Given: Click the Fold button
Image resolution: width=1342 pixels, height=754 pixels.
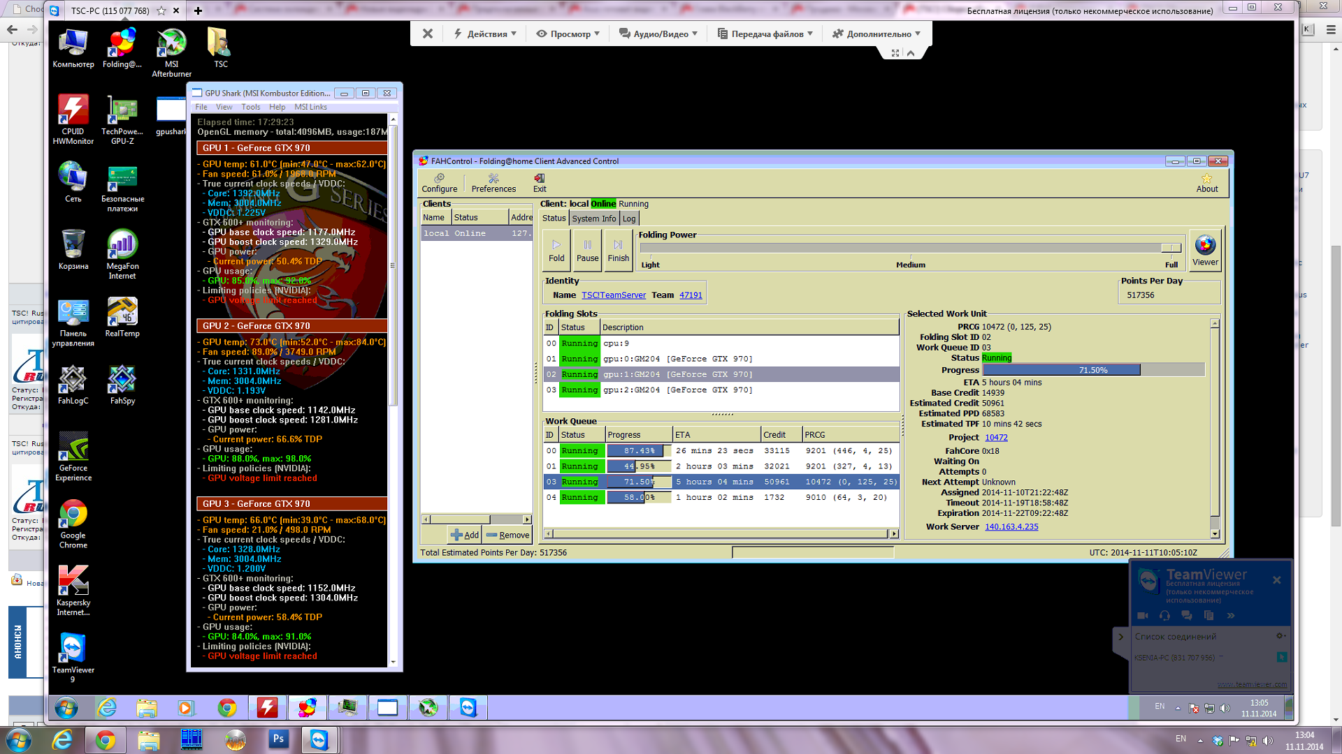Looking at the screenshot, I should [556, 251].
